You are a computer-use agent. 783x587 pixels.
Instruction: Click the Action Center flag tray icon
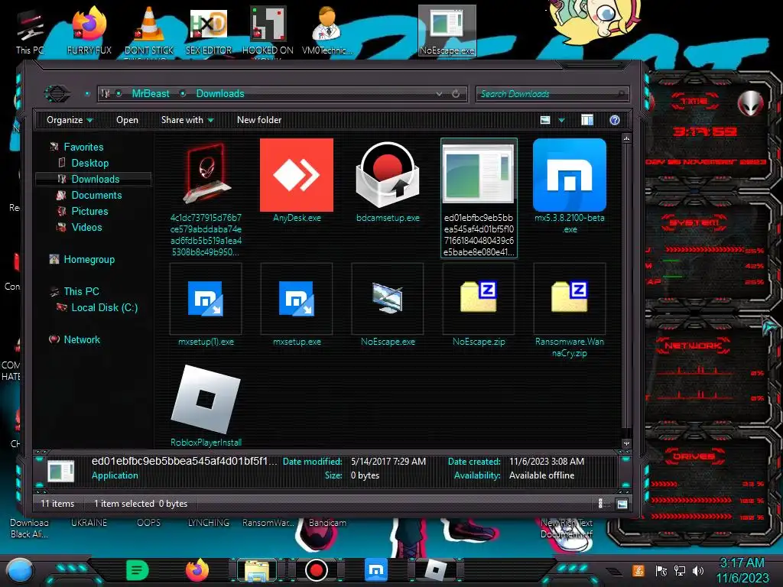coord(661,570)
